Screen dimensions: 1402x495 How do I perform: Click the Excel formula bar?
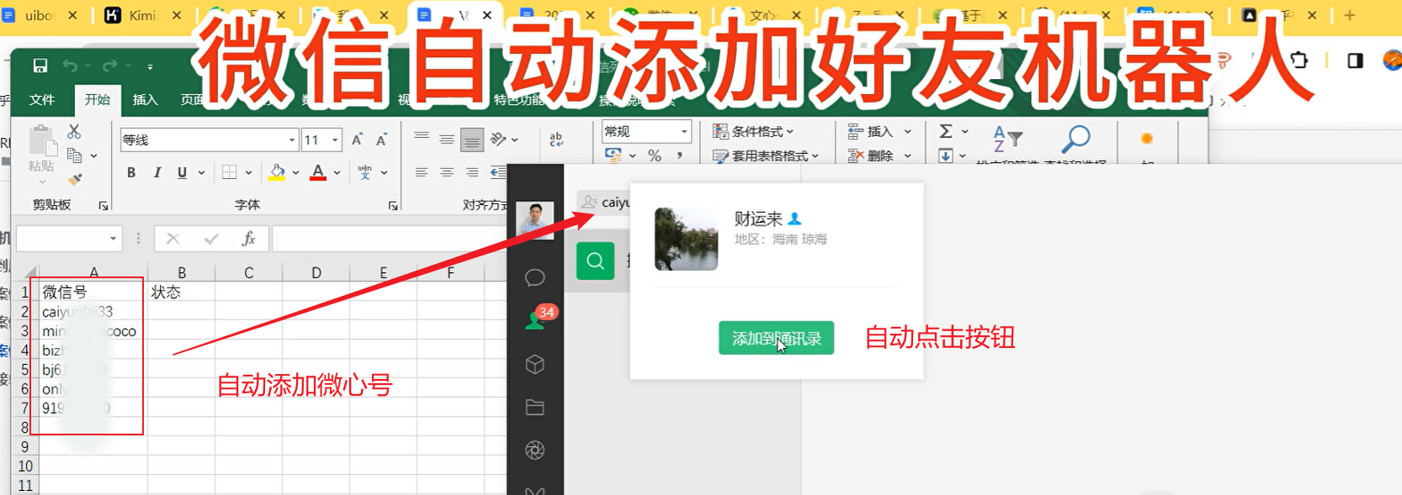[x=391, y=239]
